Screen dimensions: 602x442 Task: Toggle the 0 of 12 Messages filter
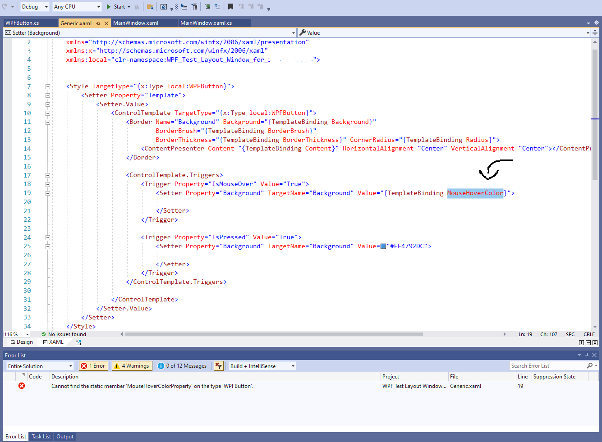click(x=182, y=366)
